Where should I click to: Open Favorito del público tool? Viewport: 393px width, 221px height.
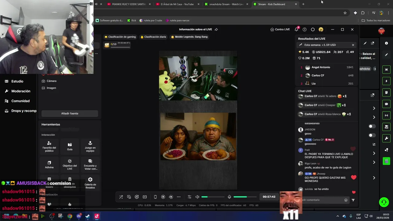click(x=49, y=146)
